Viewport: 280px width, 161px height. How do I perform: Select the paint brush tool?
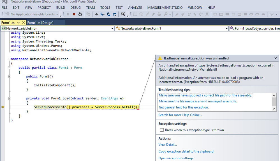pyautogui.click(x=183, y=14)
